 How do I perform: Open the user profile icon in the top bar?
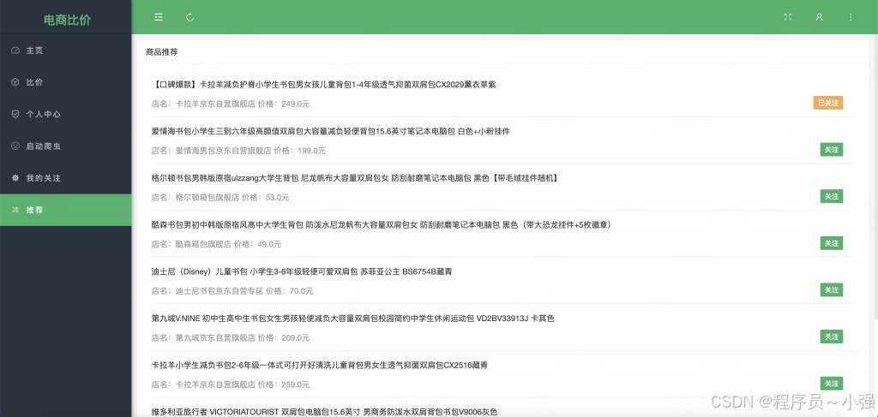[819, 17]
